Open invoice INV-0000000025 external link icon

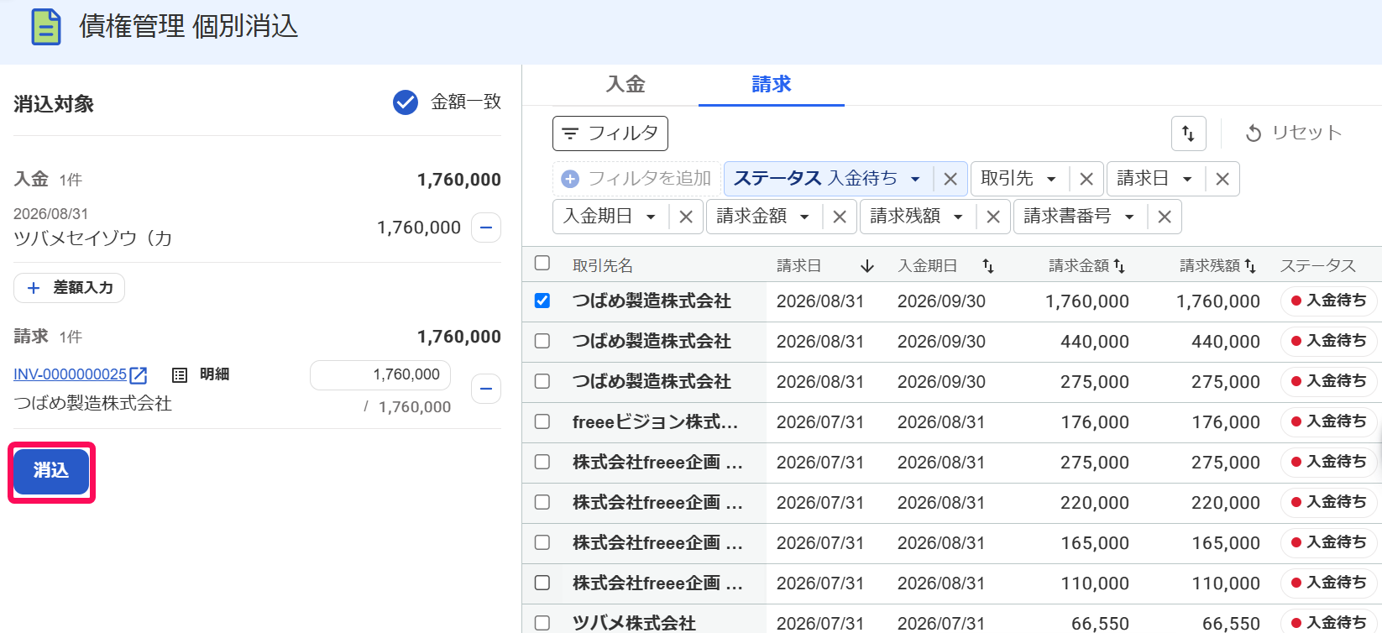[x=139, y=375]
